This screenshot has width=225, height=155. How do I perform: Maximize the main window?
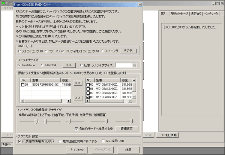pyautogui.click(x=217, y=3)
